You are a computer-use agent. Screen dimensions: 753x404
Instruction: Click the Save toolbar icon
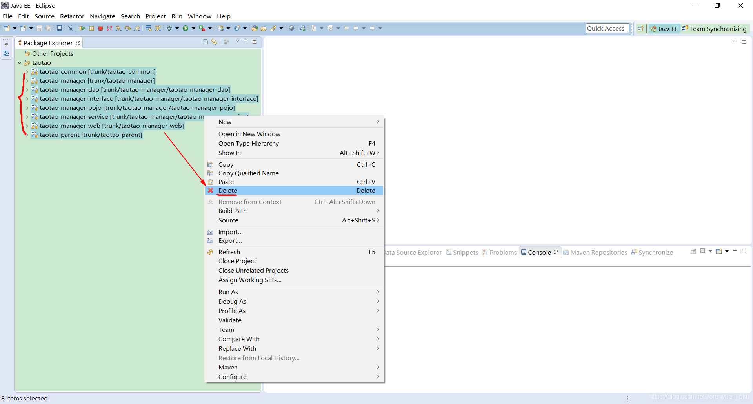coord(39,28)
